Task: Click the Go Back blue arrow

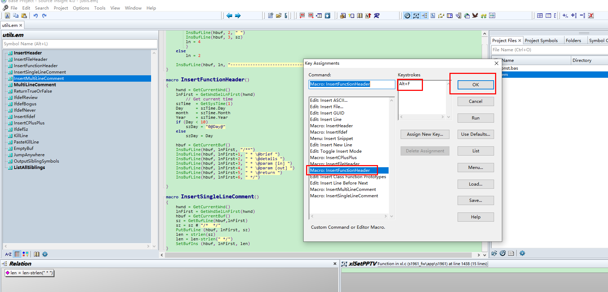Action: (x=229, y=16)
